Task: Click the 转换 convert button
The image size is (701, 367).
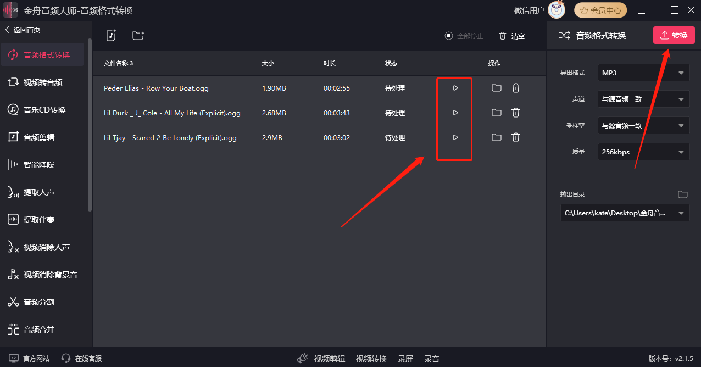Action: 674,35
